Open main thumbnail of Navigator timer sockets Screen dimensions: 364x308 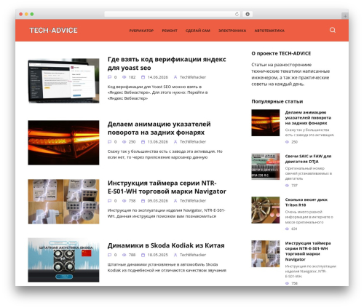click(x=63, y=202)
